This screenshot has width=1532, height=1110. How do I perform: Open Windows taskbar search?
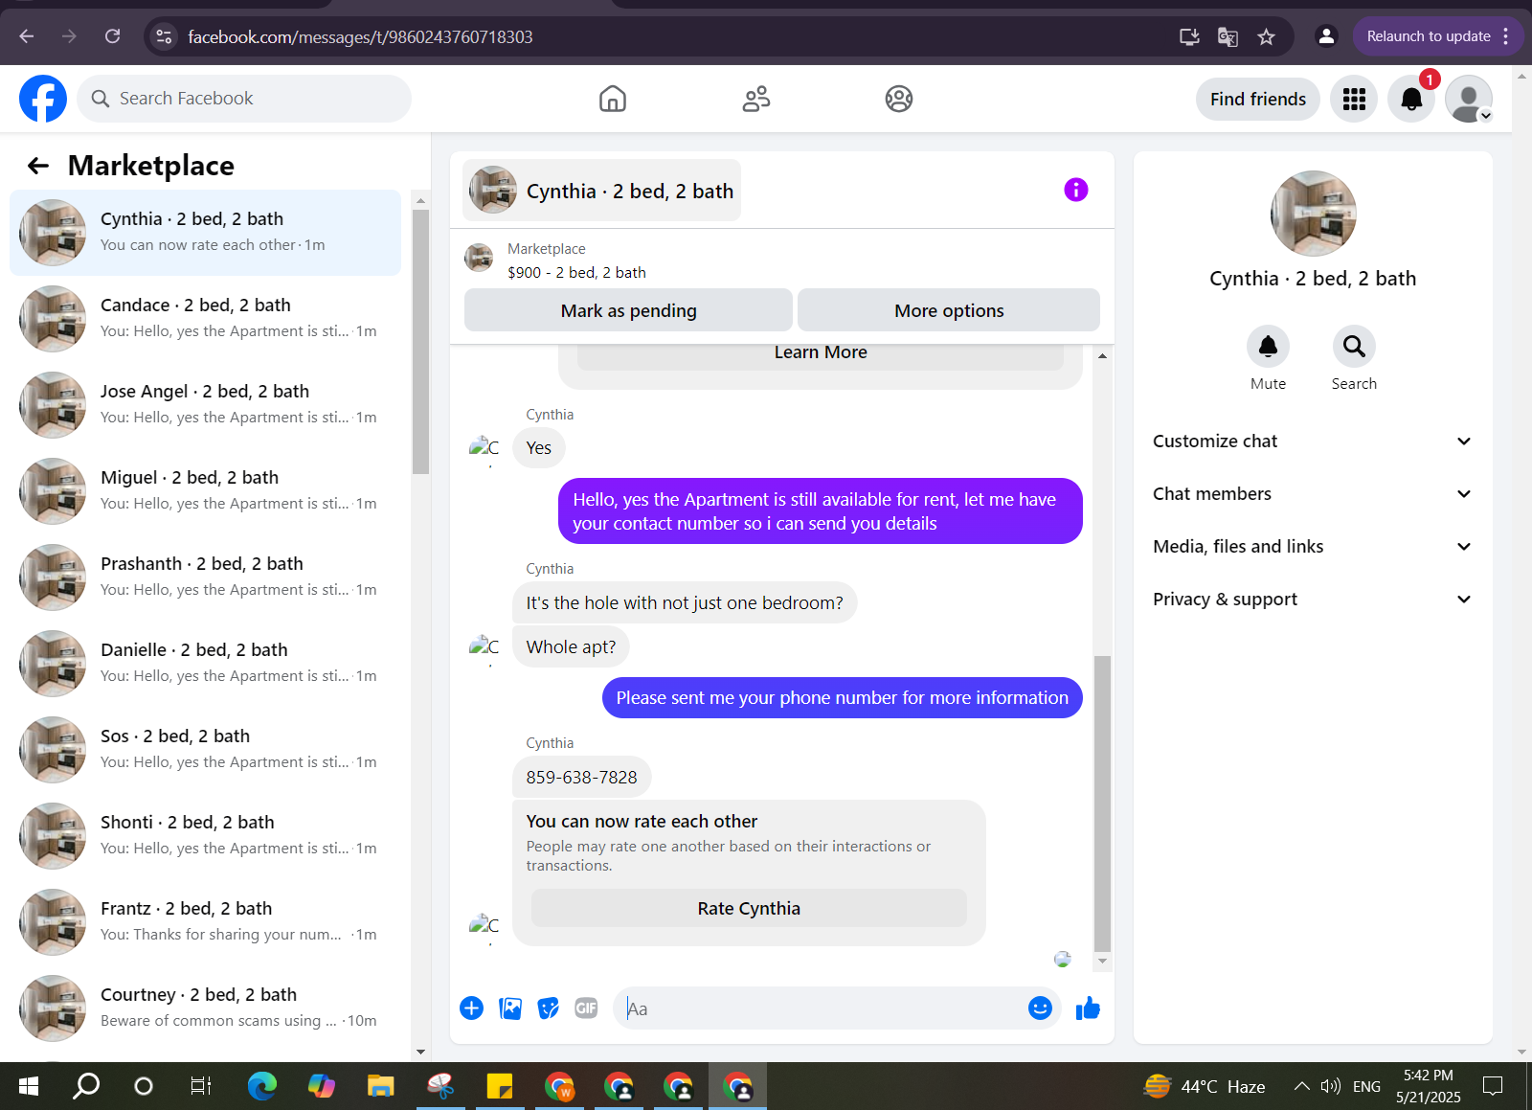pyautogui.click(x=86, y=1086)
